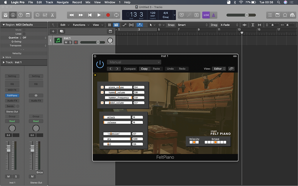The width and height of the screenshot is (298, 186).
Task: Record-enable track Inst 1
Action: pos(76,42)
